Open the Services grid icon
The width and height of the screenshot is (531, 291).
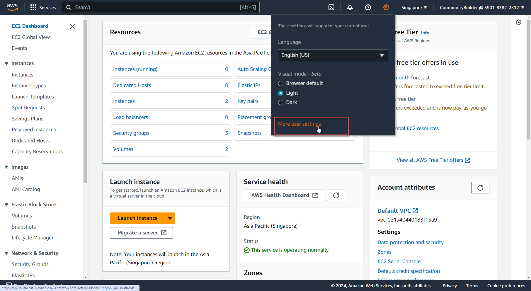click(33, 7)
